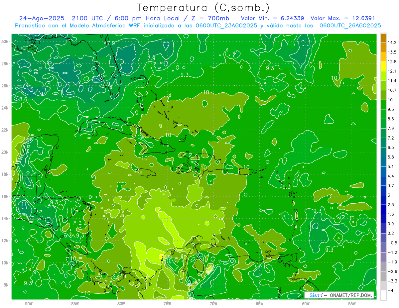The width and height of the screenshot is (399, 308).
Task: Click the 10N latitude axis label
Action: pyautogui.click(x=6, y=262)
